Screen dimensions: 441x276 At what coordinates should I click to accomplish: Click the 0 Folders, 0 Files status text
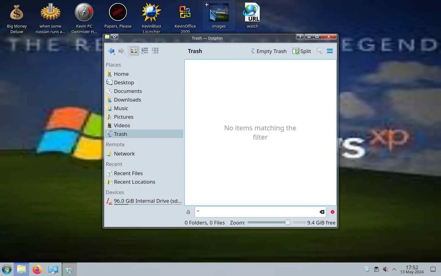point(205,223)
